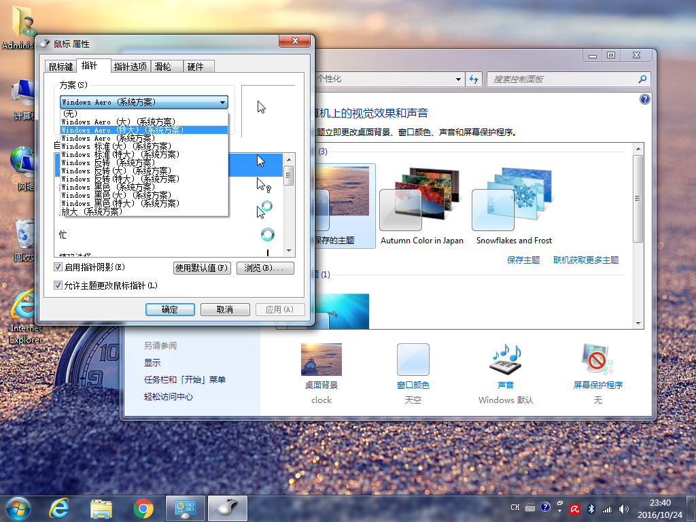
Task: Open 声音 Windows 默认 settings
Action: click(506, 374)
